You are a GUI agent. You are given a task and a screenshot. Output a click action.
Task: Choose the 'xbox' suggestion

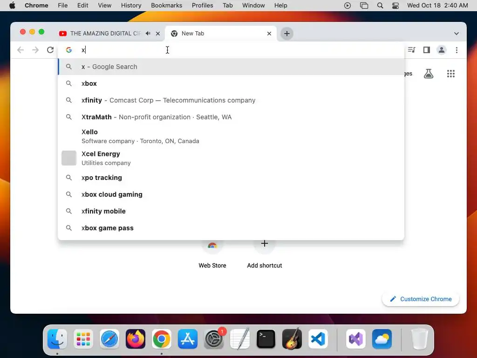tap(231, 83)
